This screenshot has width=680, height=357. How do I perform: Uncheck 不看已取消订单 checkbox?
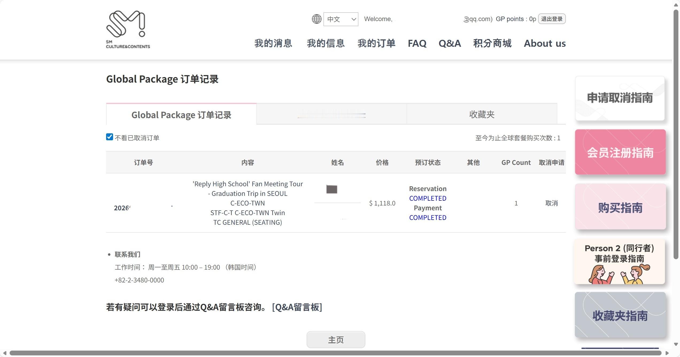coord(110,137)
